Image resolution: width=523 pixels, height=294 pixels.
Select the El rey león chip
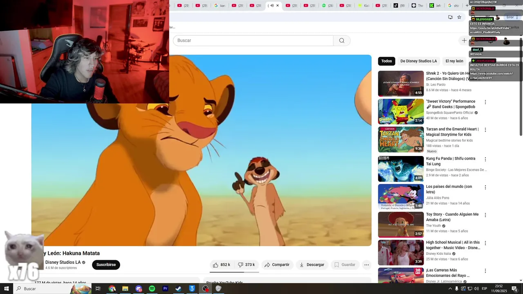click(454, 61)
